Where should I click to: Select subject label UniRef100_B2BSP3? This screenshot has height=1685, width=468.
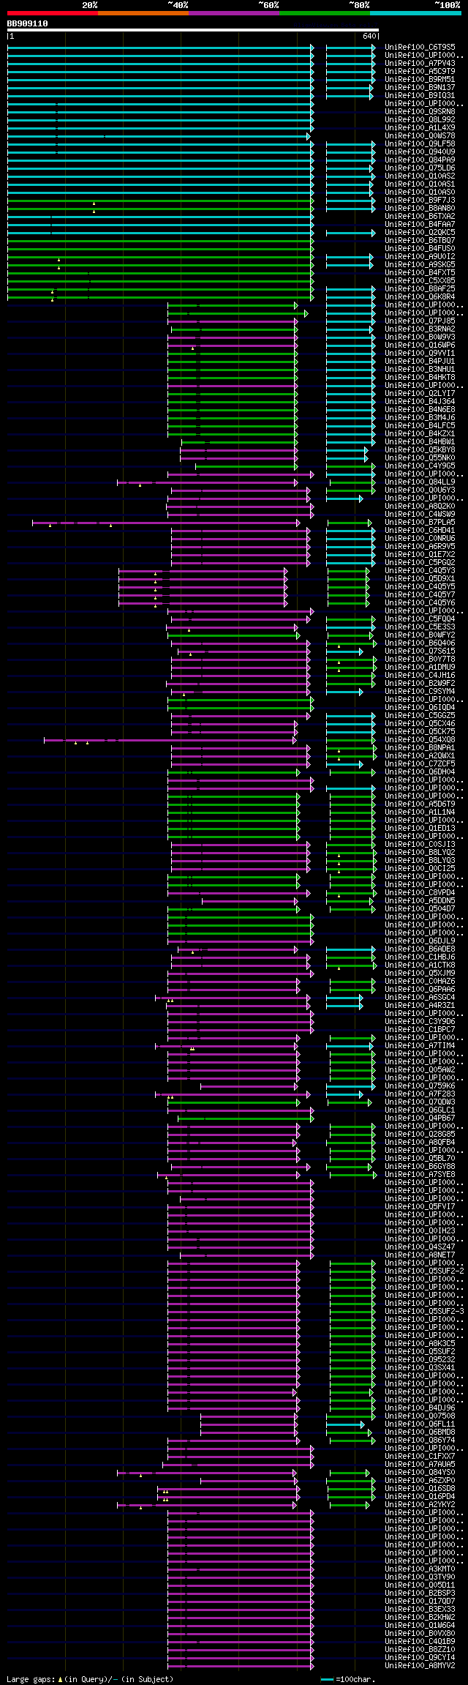(420, 1593)
